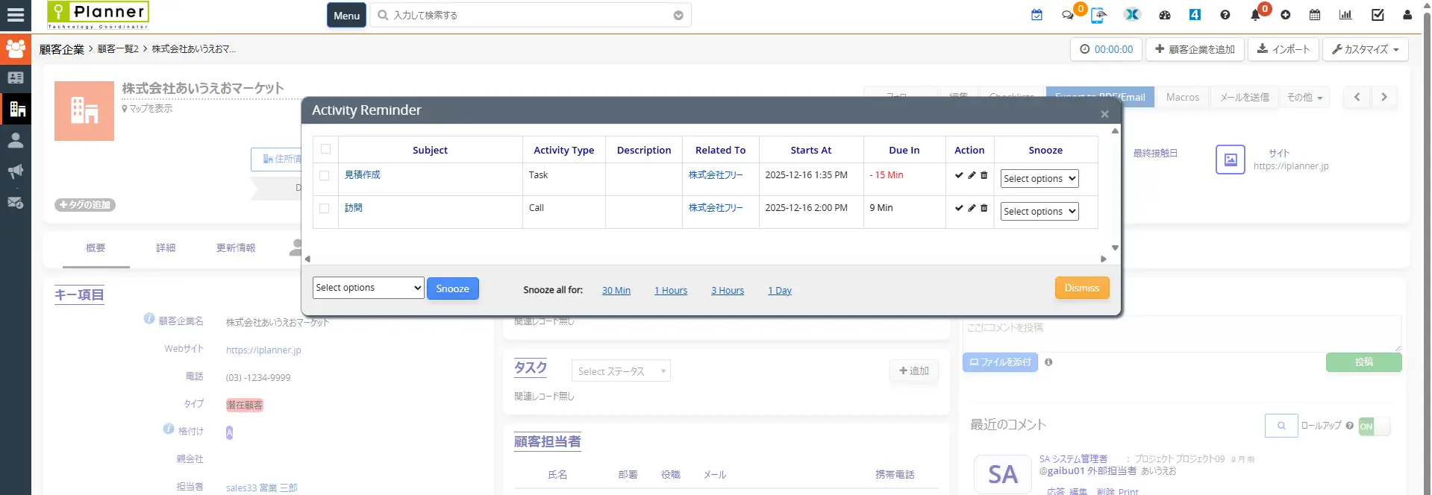
Task: Open the notifications bell icon
Action: (x=1255, y=15)
